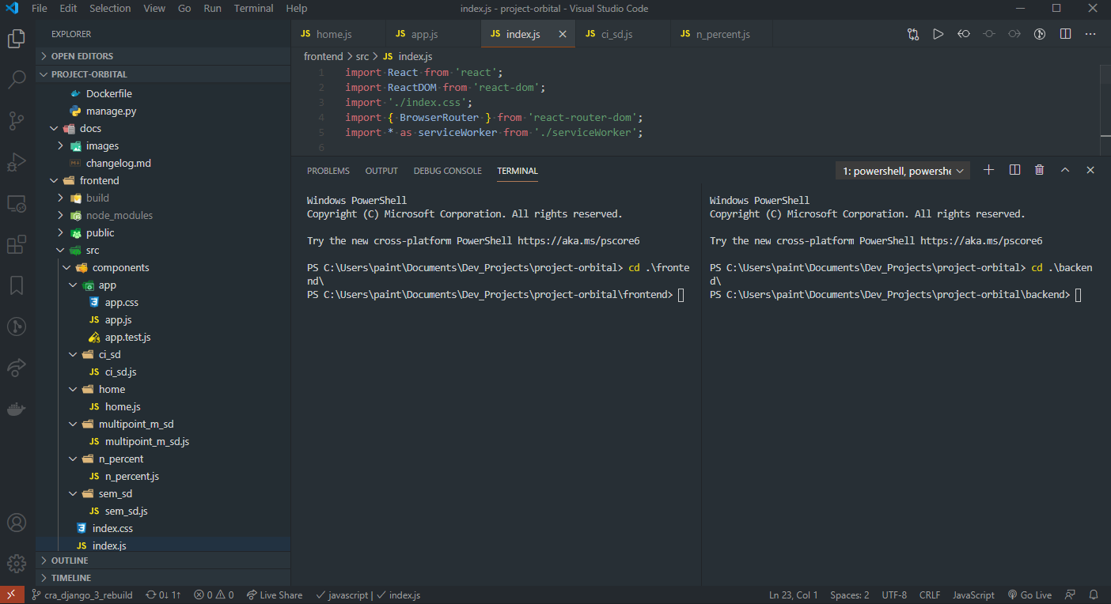Kill the terminal with the trash icon

coord(1040,170)
